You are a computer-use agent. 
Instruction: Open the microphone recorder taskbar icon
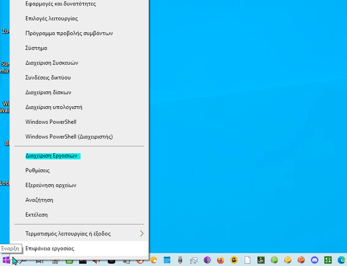(x=180, y=260)
